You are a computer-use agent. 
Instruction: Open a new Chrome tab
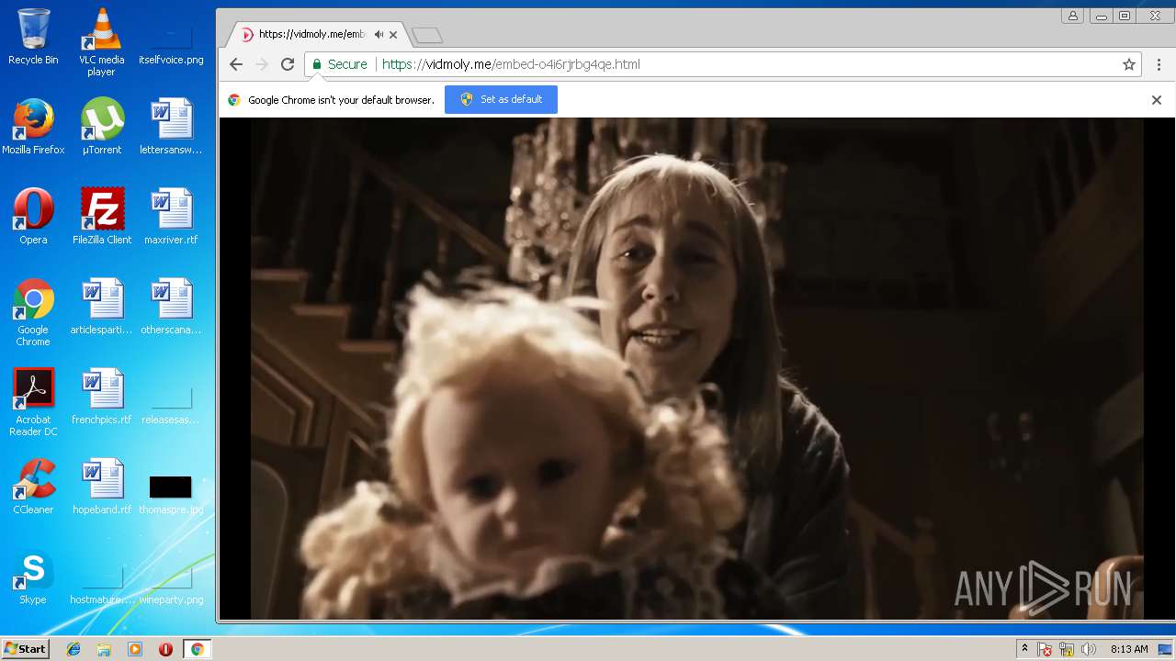pos(427,36)
